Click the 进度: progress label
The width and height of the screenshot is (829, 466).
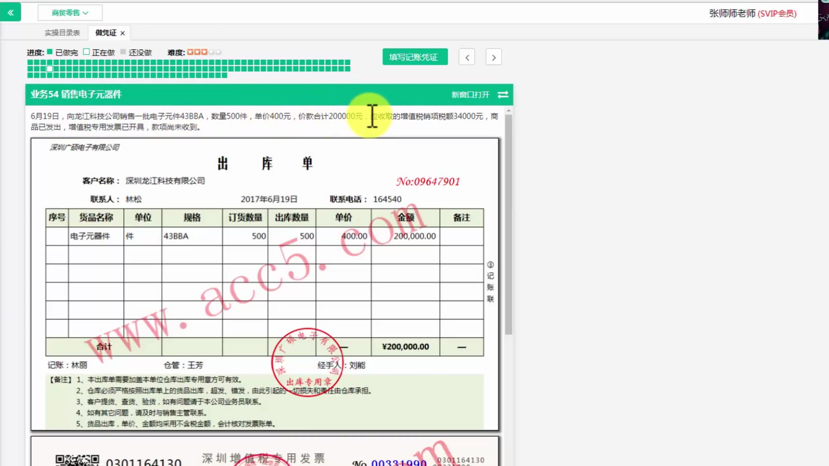pyautogui.click(x=35, y=52)
